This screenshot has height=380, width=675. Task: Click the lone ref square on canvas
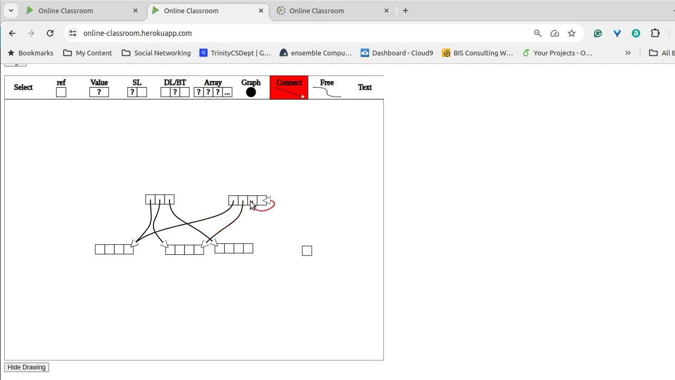click(x=307, y=251)
